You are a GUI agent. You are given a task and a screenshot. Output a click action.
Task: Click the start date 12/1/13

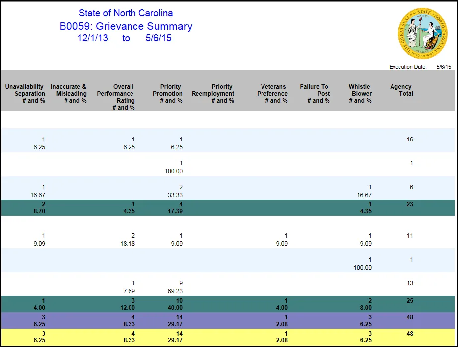92,38
